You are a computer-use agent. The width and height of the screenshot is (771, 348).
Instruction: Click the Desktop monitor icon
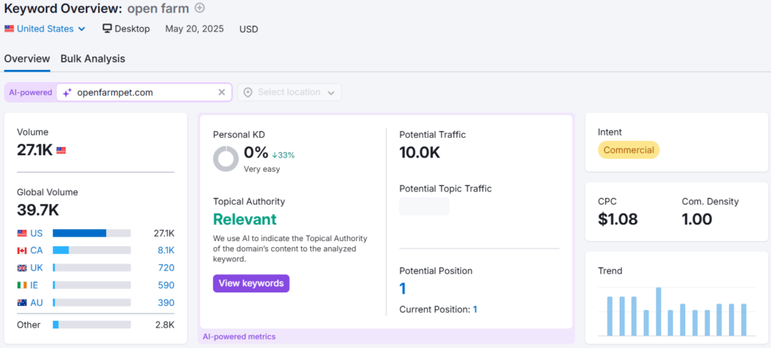tap(107, 29)
